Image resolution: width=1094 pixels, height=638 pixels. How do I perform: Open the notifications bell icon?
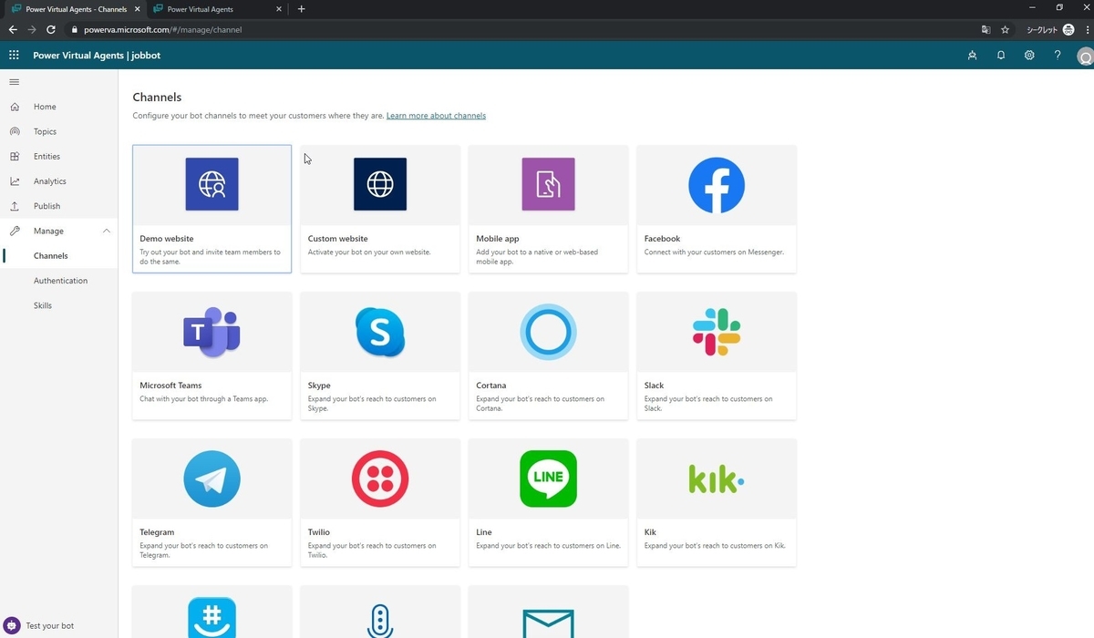tap(1001, 55)
